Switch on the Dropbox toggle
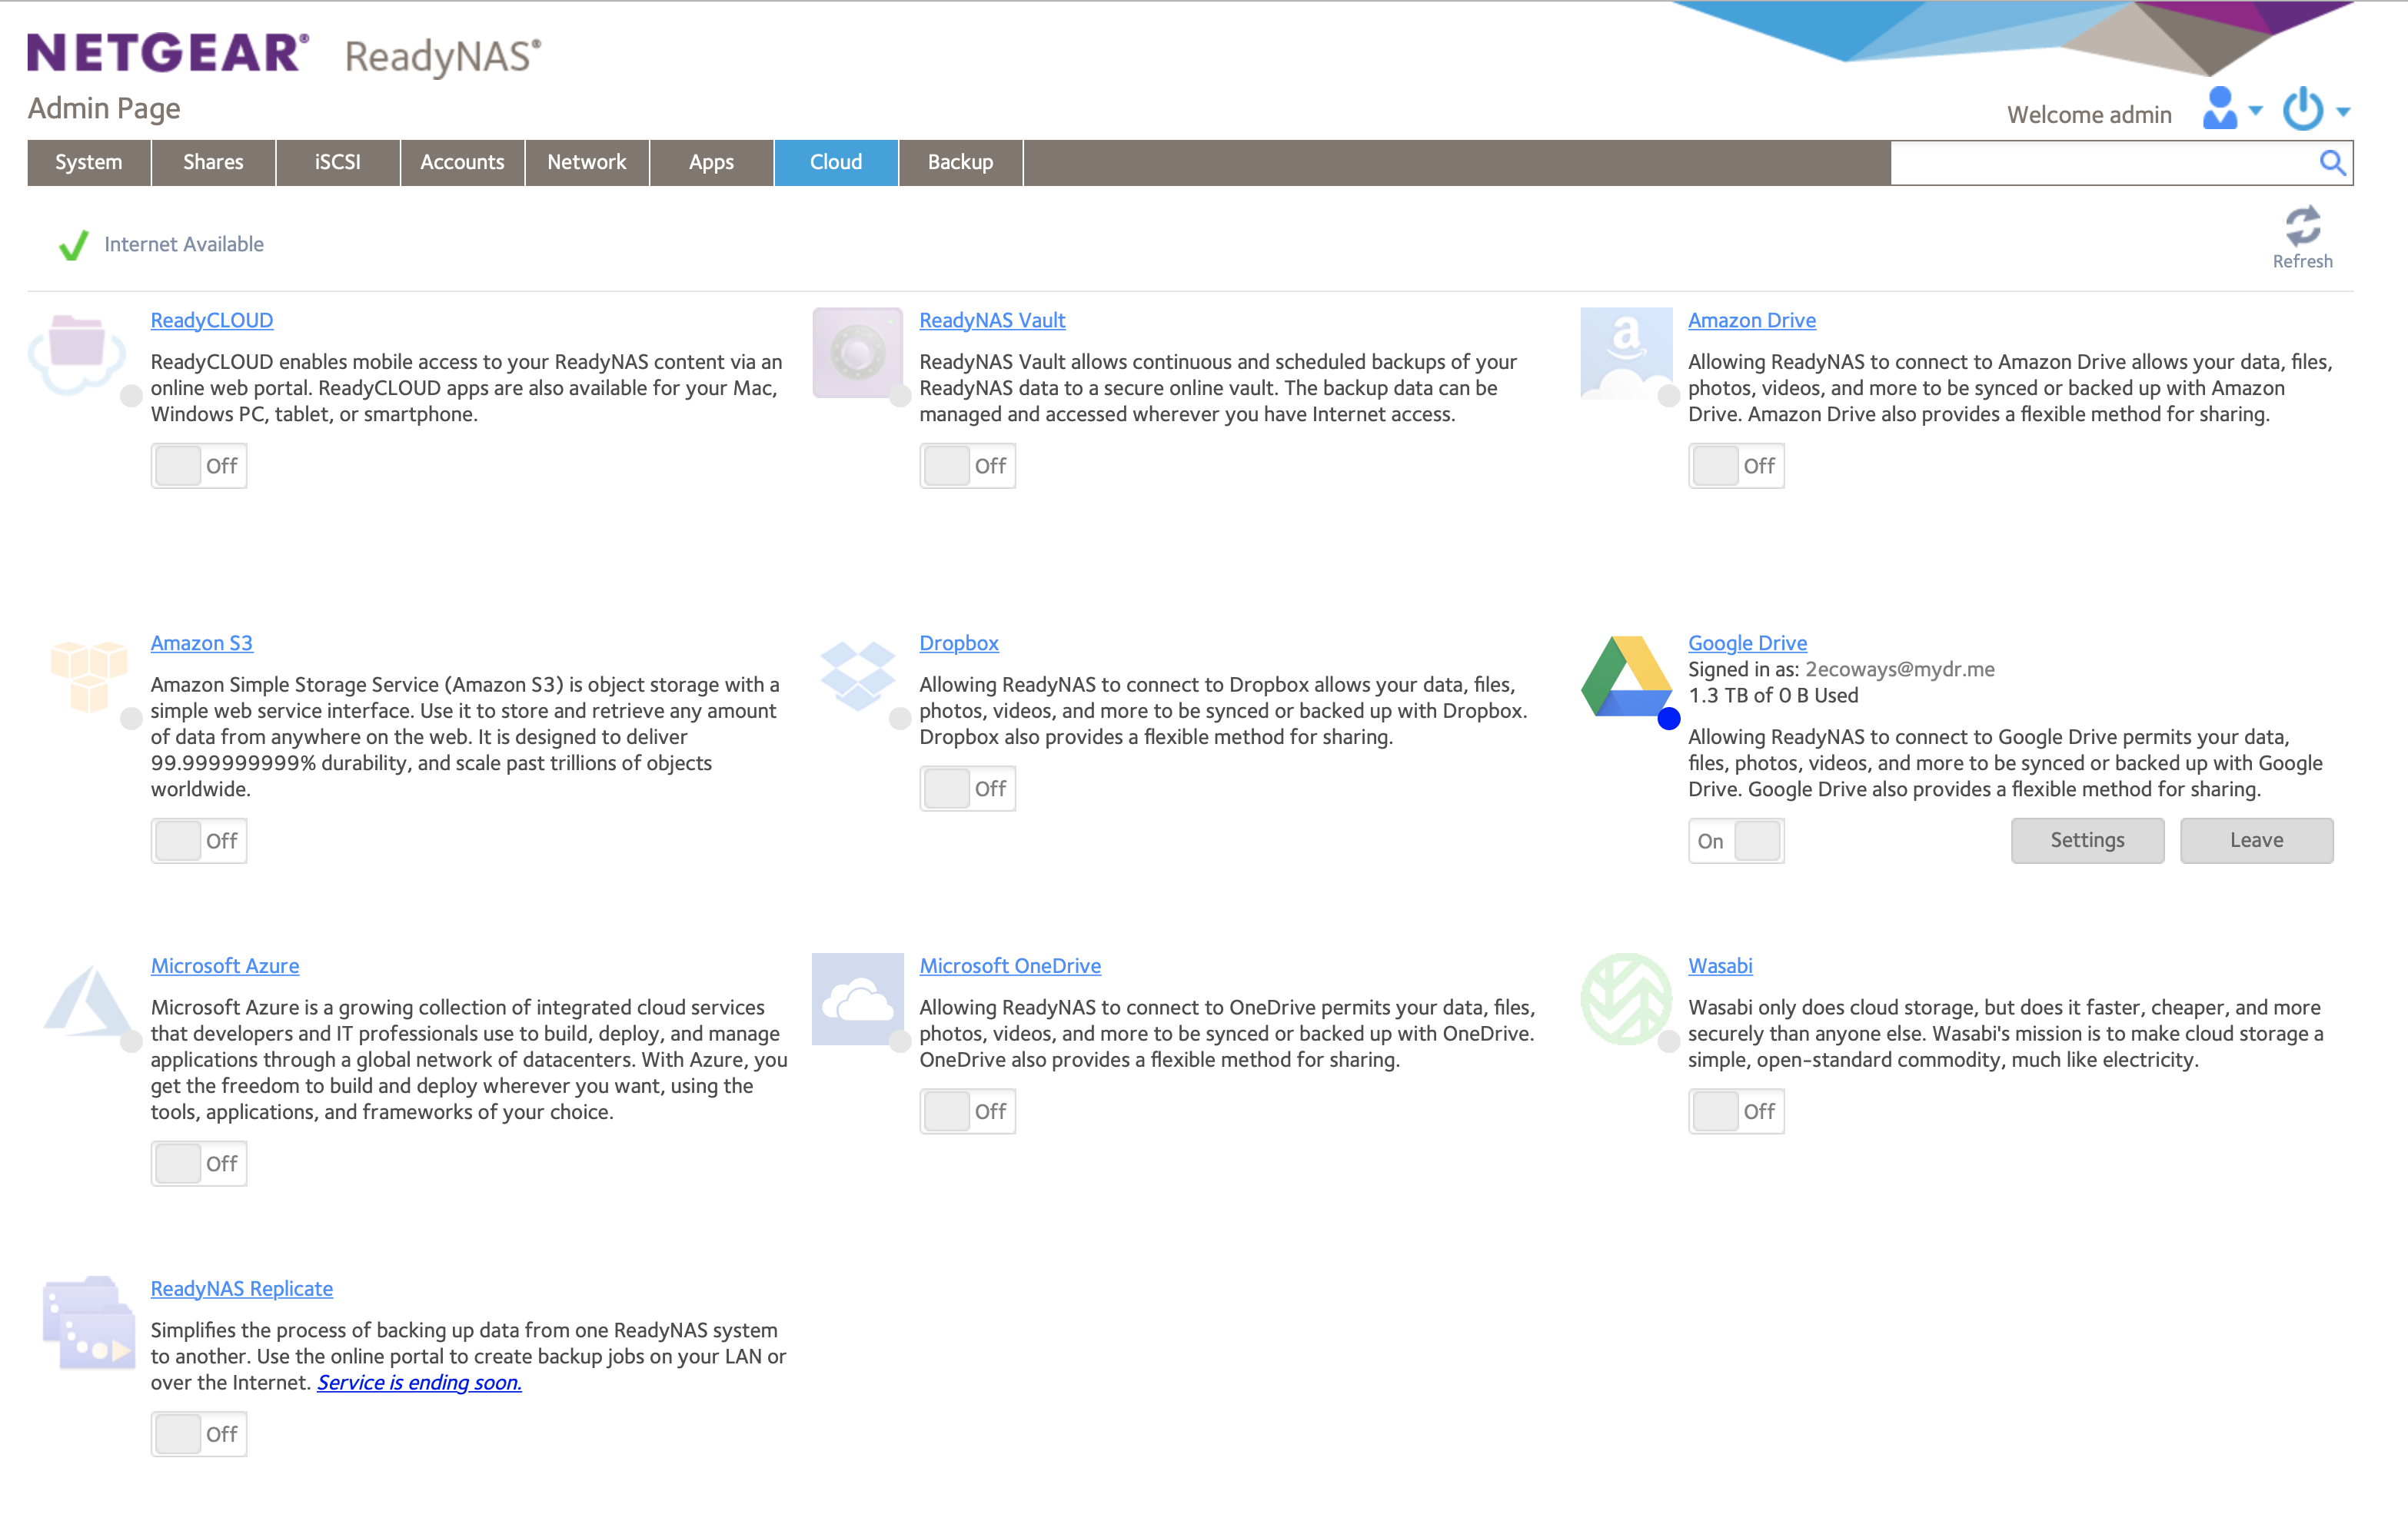 [x=967, y=789]
